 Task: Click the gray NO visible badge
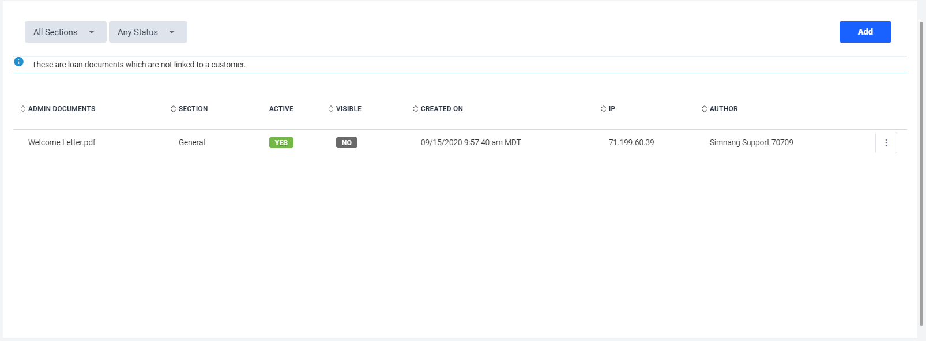[347, 143]
